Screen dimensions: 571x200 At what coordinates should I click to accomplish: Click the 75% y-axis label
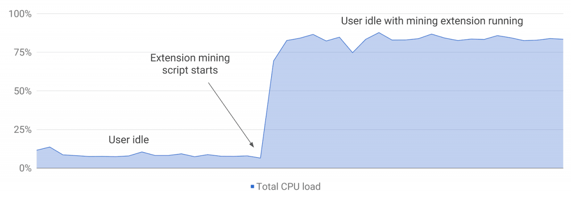22,53
